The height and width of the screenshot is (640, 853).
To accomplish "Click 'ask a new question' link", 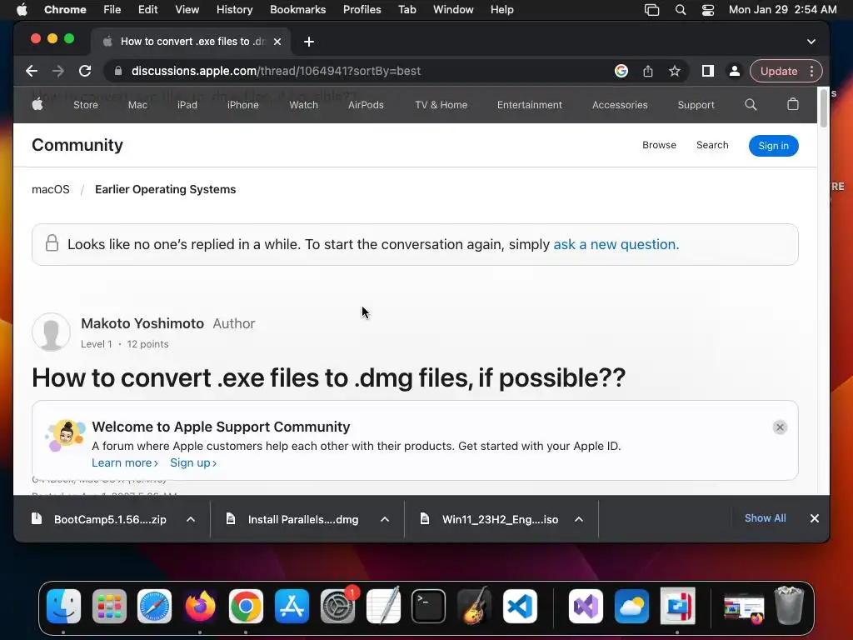I will tap(616, 244).
